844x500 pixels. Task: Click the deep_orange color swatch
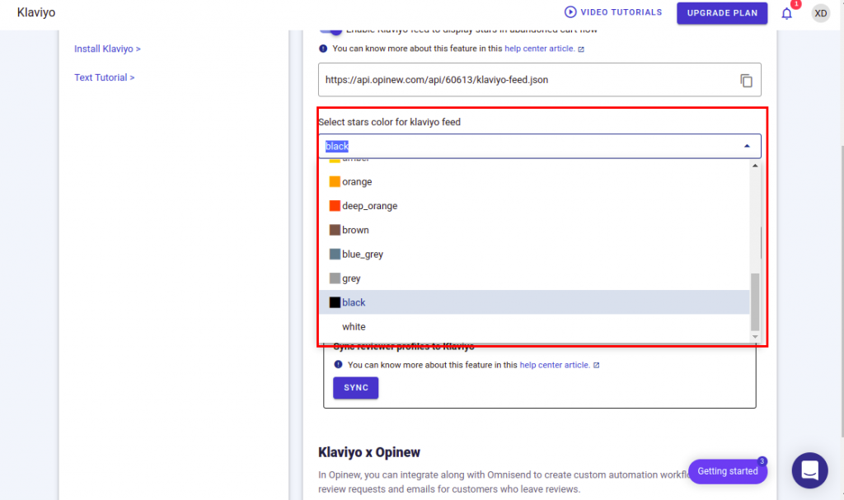pyautogui.click(x=335, y=206)
